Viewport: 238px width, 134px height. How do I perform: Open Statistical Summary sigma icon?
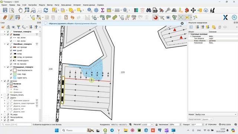click(x=103, y=10)
